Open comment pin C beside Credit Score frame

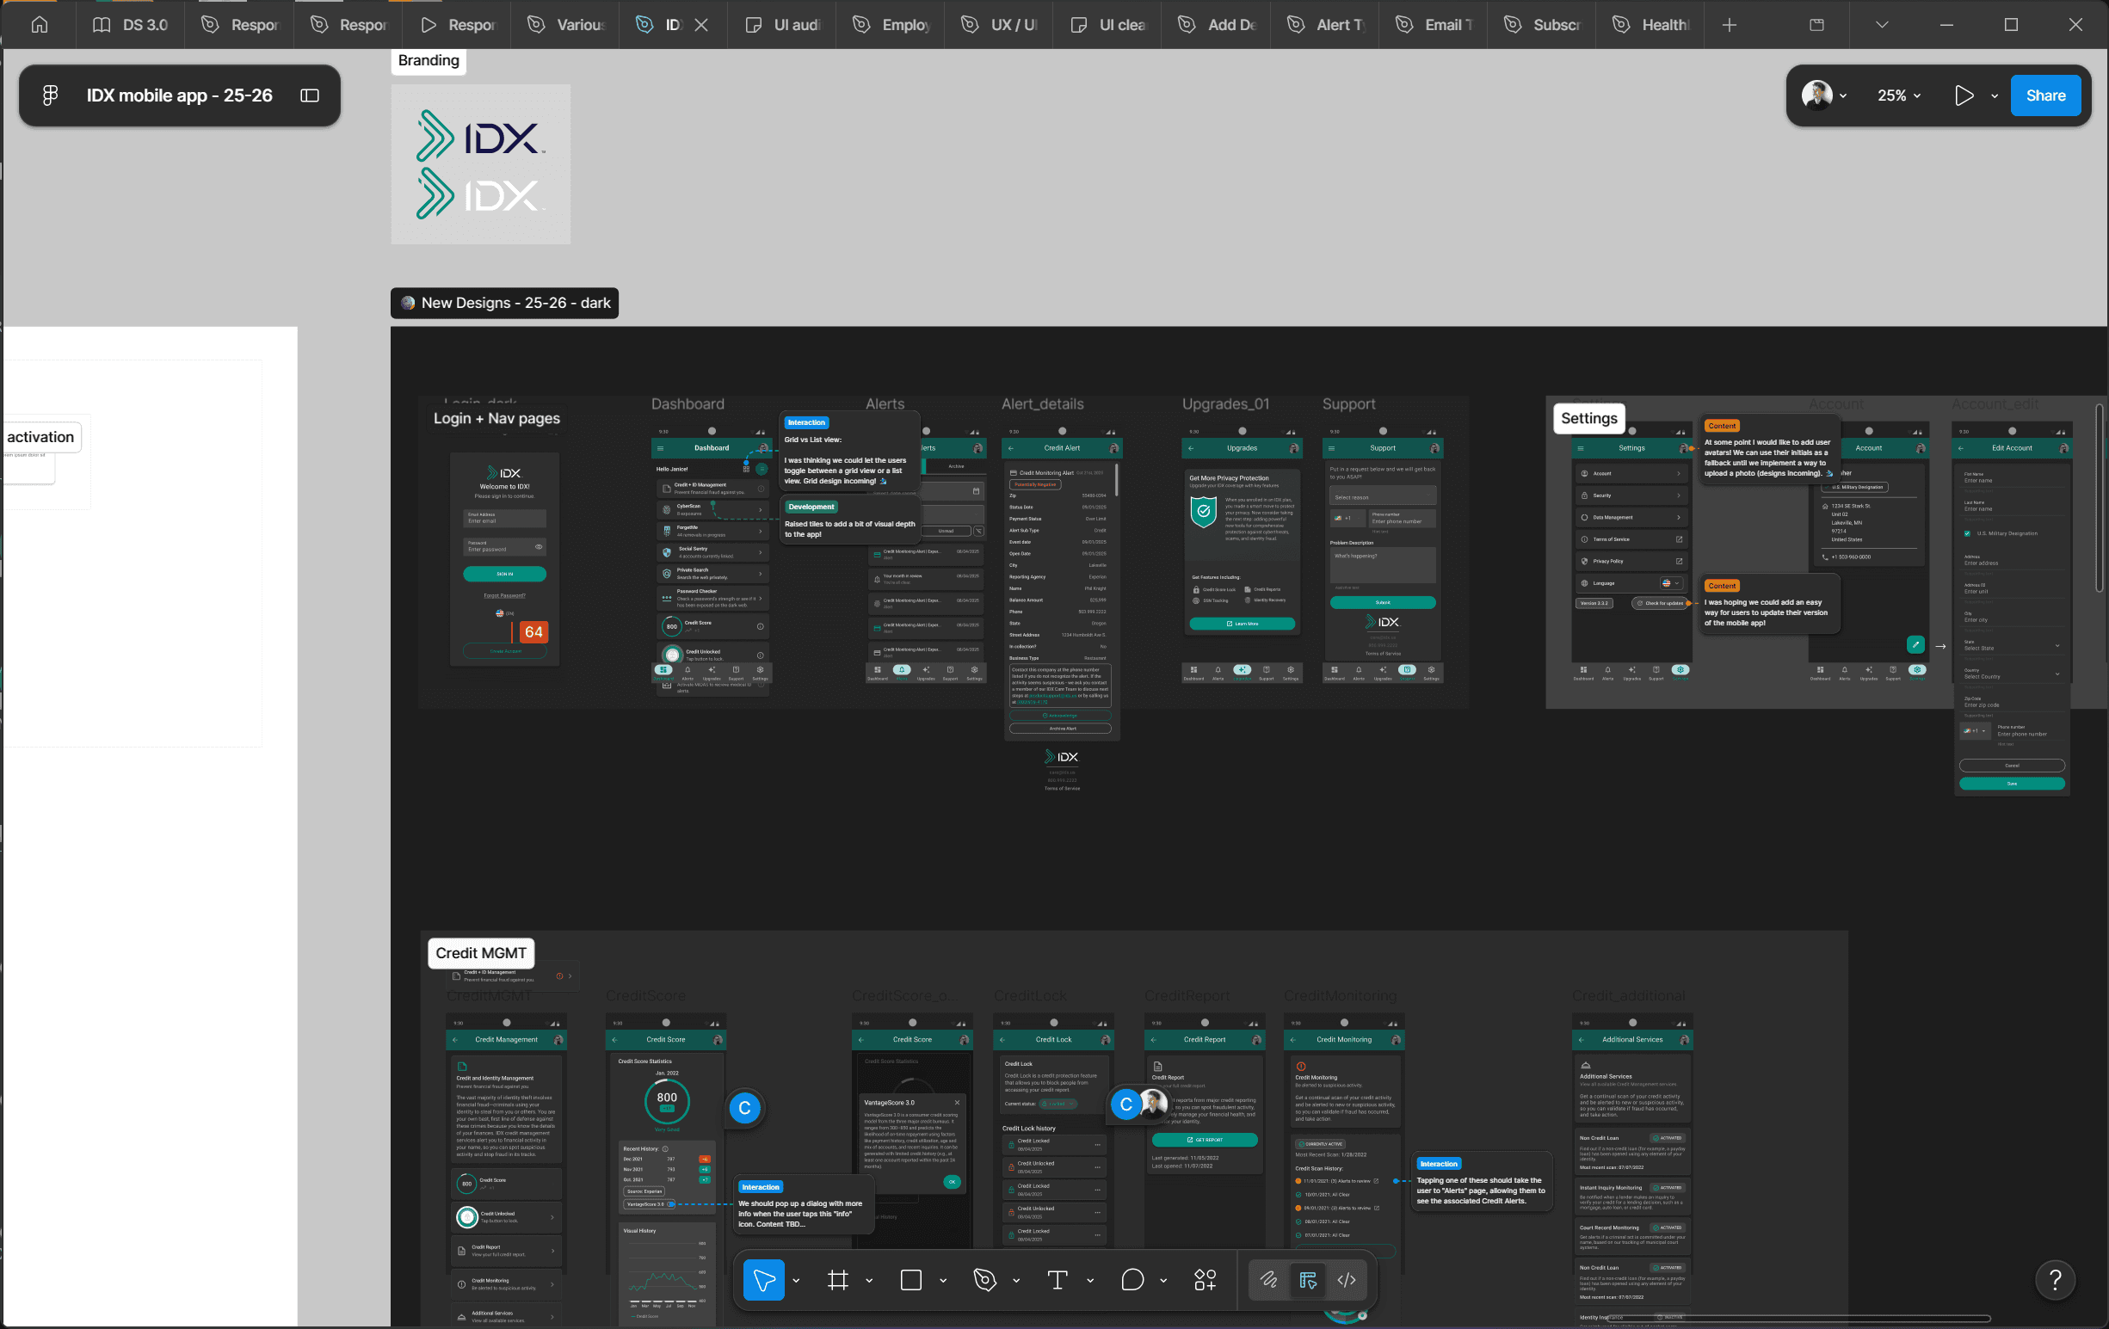(744, 1109)
